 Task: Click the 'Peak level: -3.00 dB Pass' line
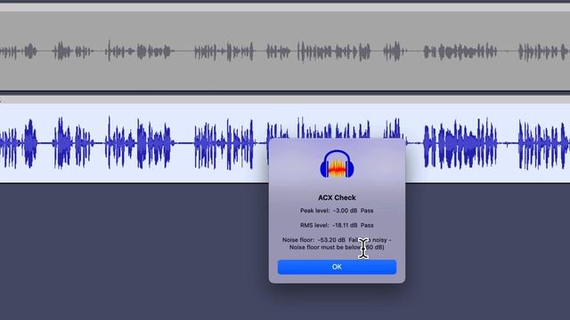coord(337,211)
